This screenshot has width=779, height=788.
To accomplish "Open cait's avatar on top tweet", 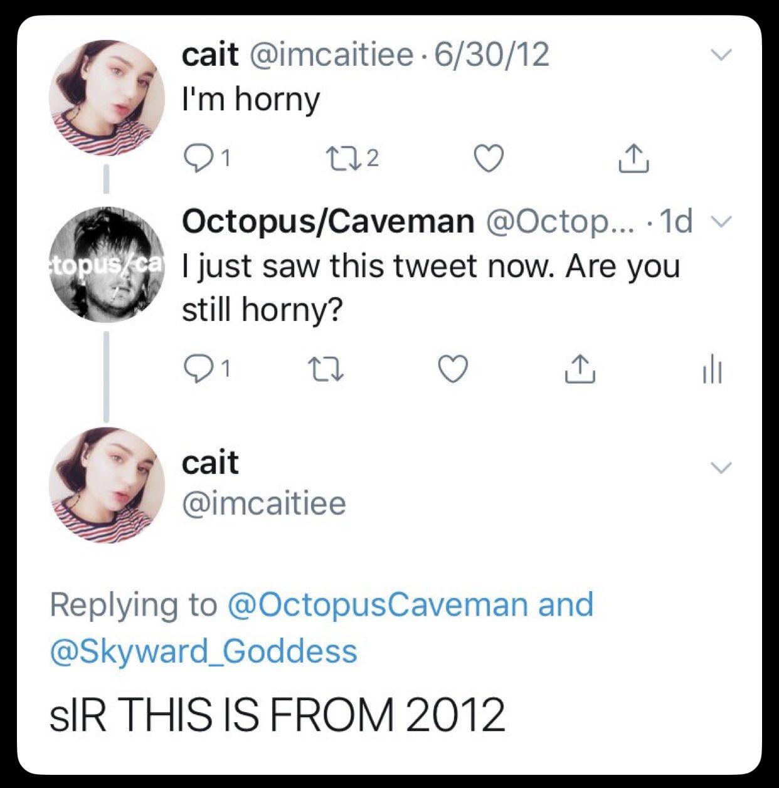I will [x=107, y=98].
